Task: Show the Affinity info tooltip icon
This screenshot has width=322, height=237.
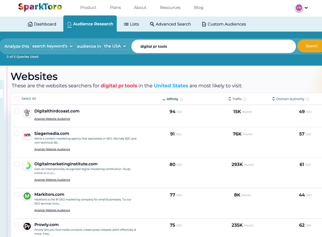Action: coord(181,99)
